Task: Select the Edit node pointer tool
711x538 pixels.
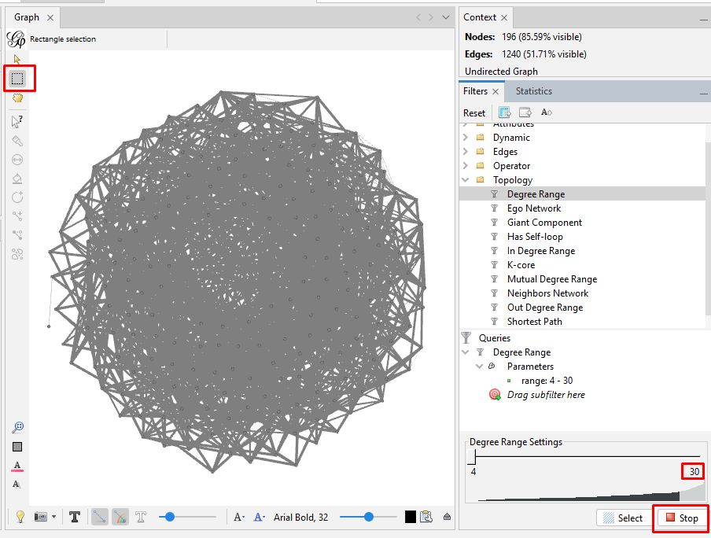Action: pyautogui.click(x=17, y=122)
